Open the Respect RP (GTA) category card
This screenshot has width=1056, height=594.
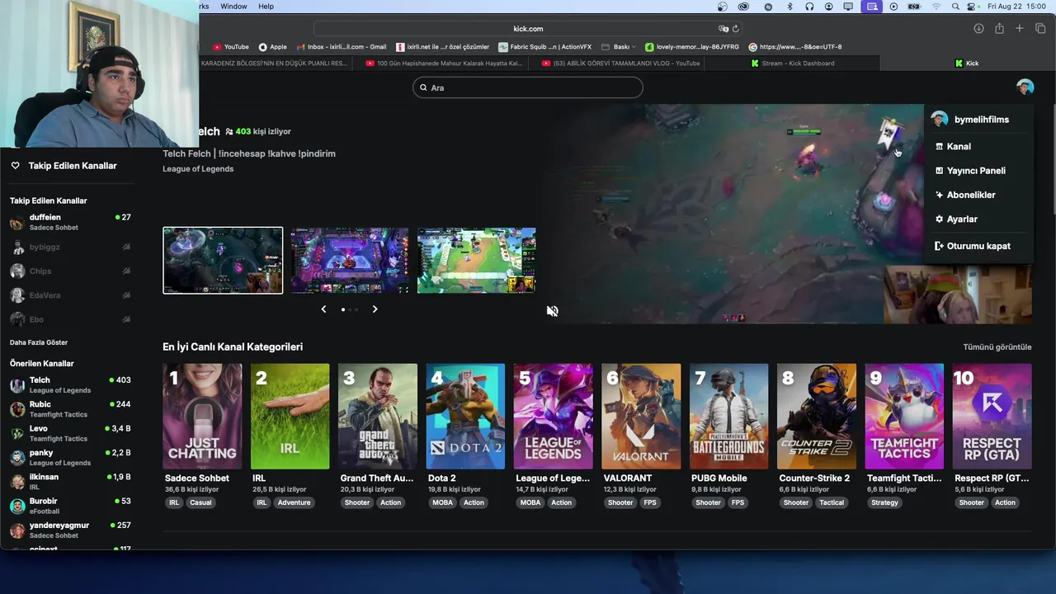point(992,417)
